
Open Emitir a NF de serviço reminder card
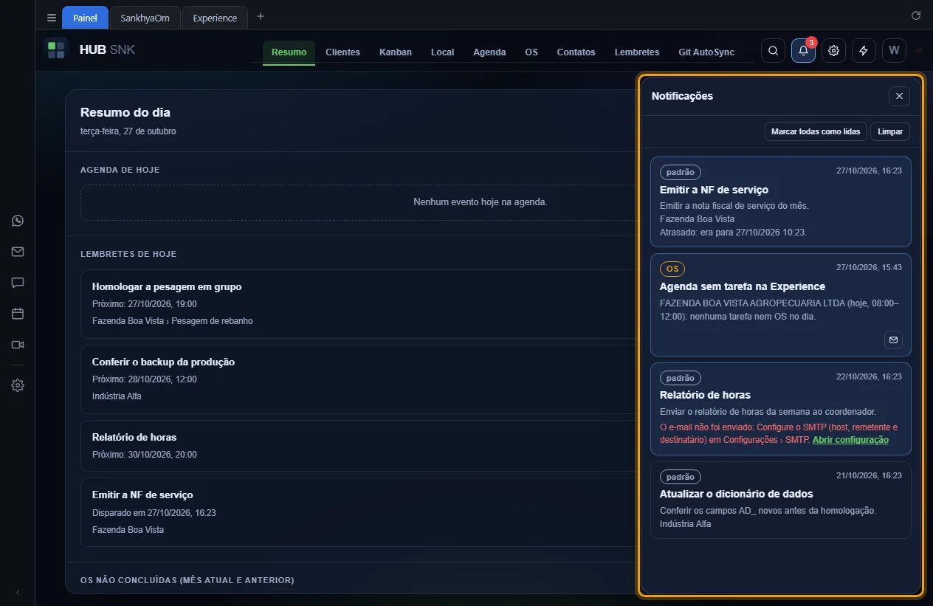[x=358, y=512]
